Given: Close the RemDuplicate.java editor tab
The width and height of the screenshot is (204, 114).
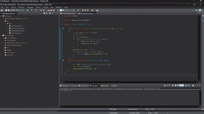Looking at the screenshot, I should click(95, 13).
